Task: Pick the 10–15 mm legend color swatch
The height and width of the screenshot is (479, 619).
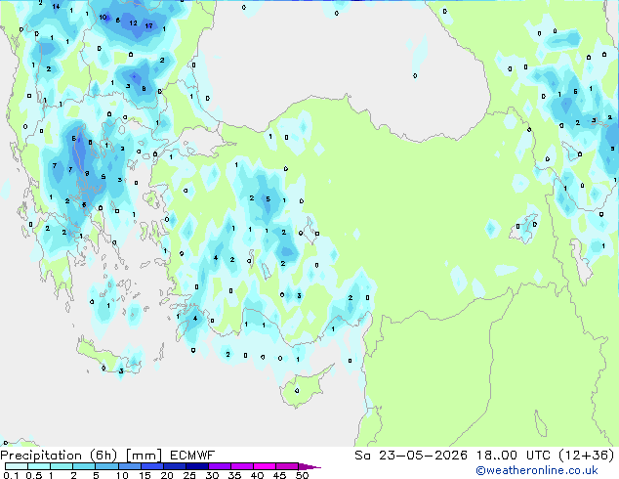Action: coord(129,466)
